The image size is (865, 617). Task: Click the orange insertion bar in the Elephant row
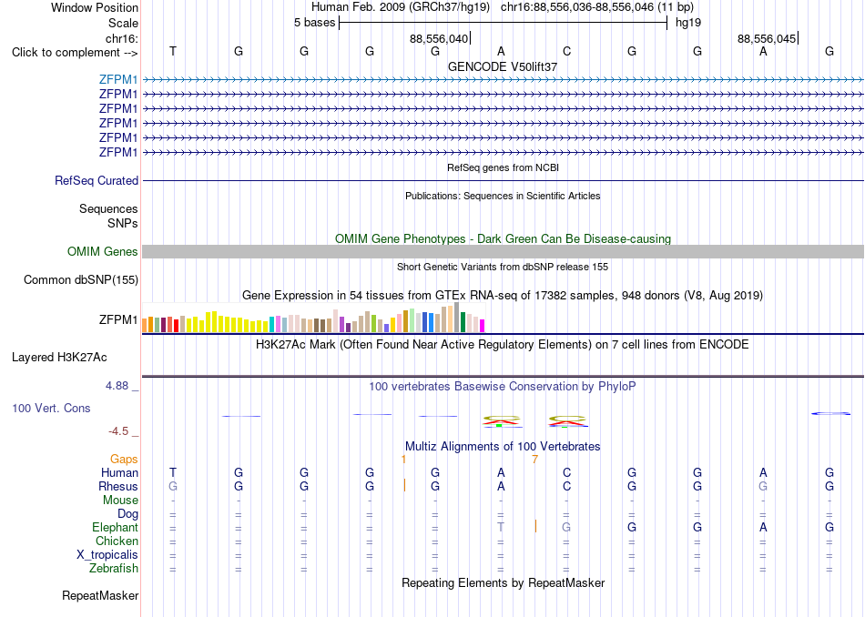[x=535, y=526]
